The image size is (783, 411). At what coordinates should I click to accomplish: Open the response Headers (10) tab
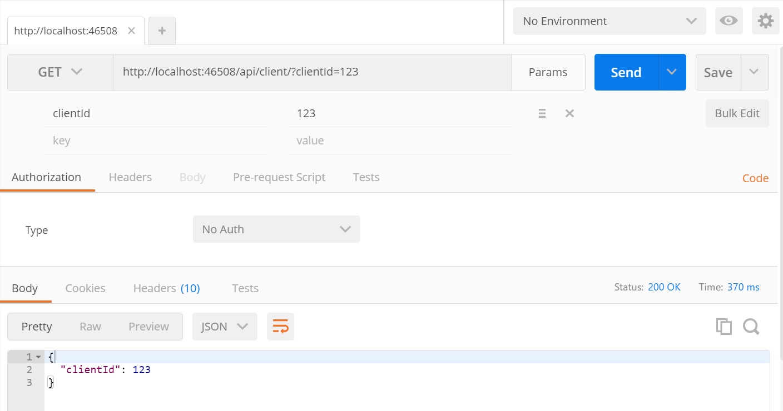point(166,288)
